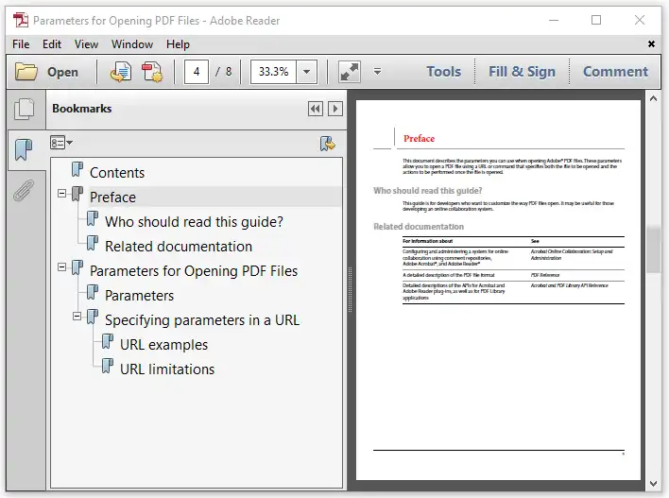Click the panel splitter grip handle
Image resolution: width=669 pixels, height=498 pixels.
click(351, 290)
